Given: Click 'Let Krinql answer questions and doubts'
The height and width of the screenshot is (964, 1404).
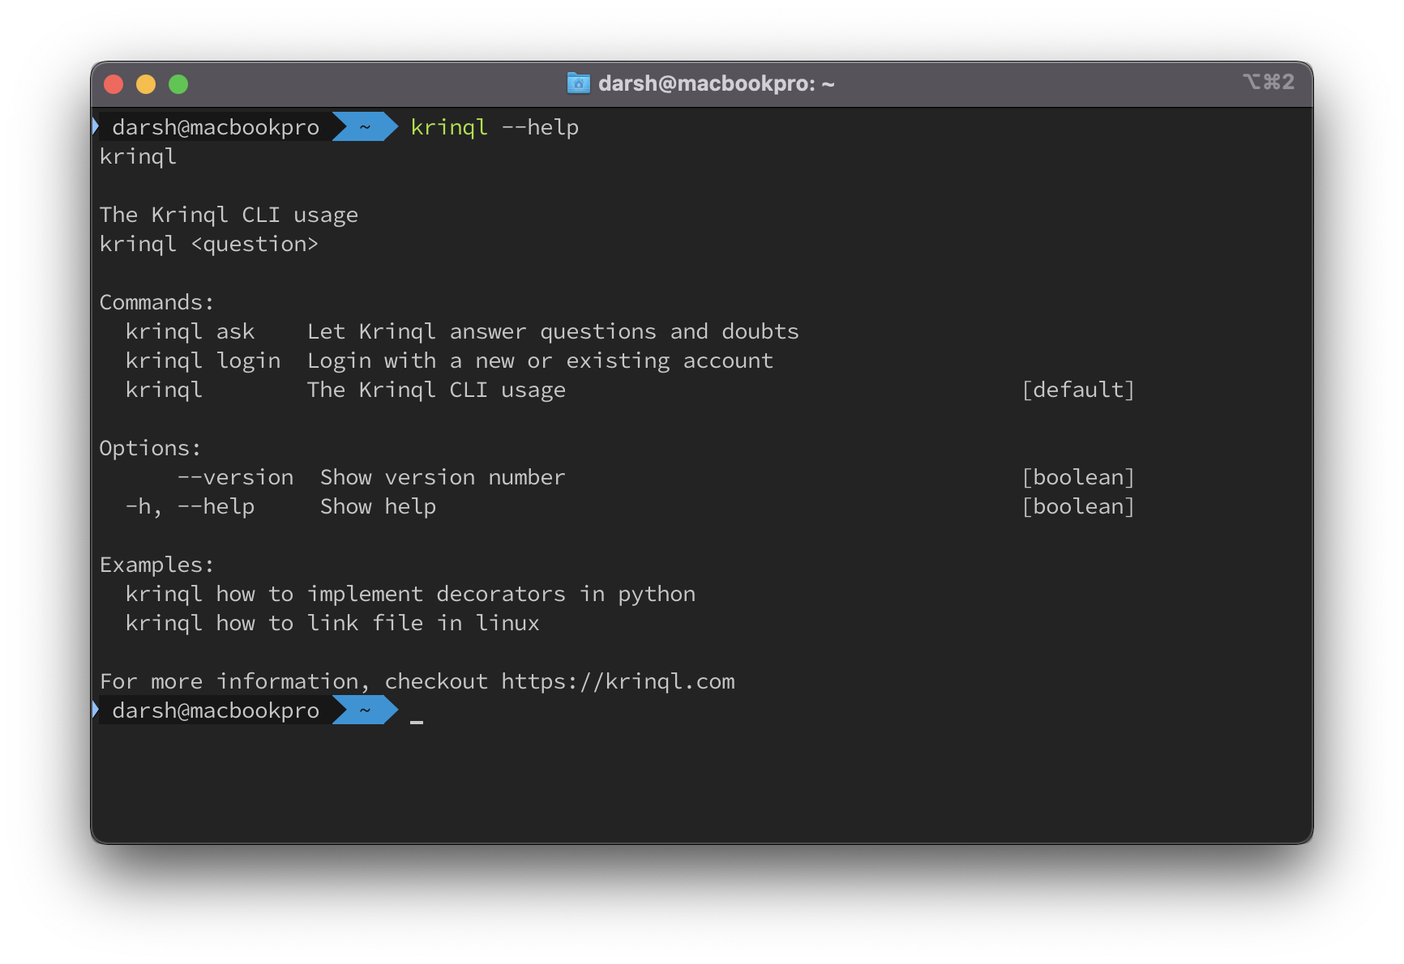Looking at the screenshot, I should tap(553, 331).
